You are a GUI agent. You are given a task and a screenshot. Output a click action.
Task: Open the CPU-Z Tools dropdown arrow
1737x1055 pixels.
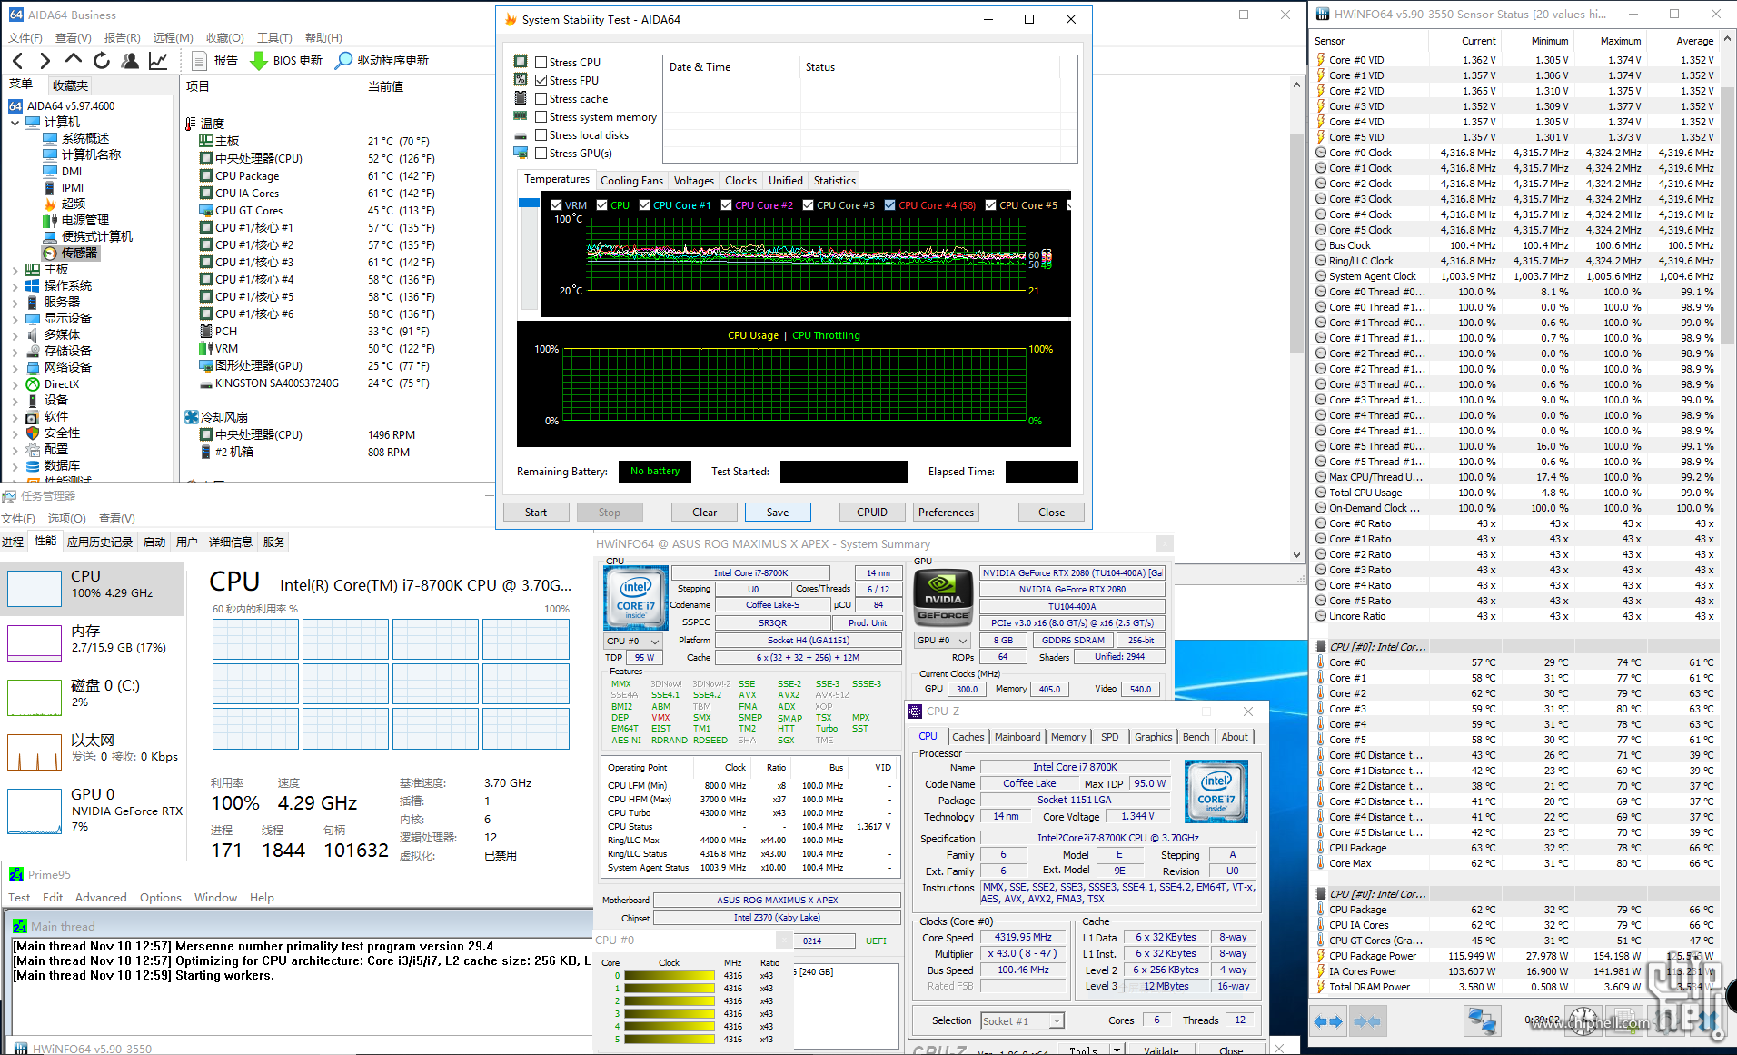(x=1117, y=1050)
